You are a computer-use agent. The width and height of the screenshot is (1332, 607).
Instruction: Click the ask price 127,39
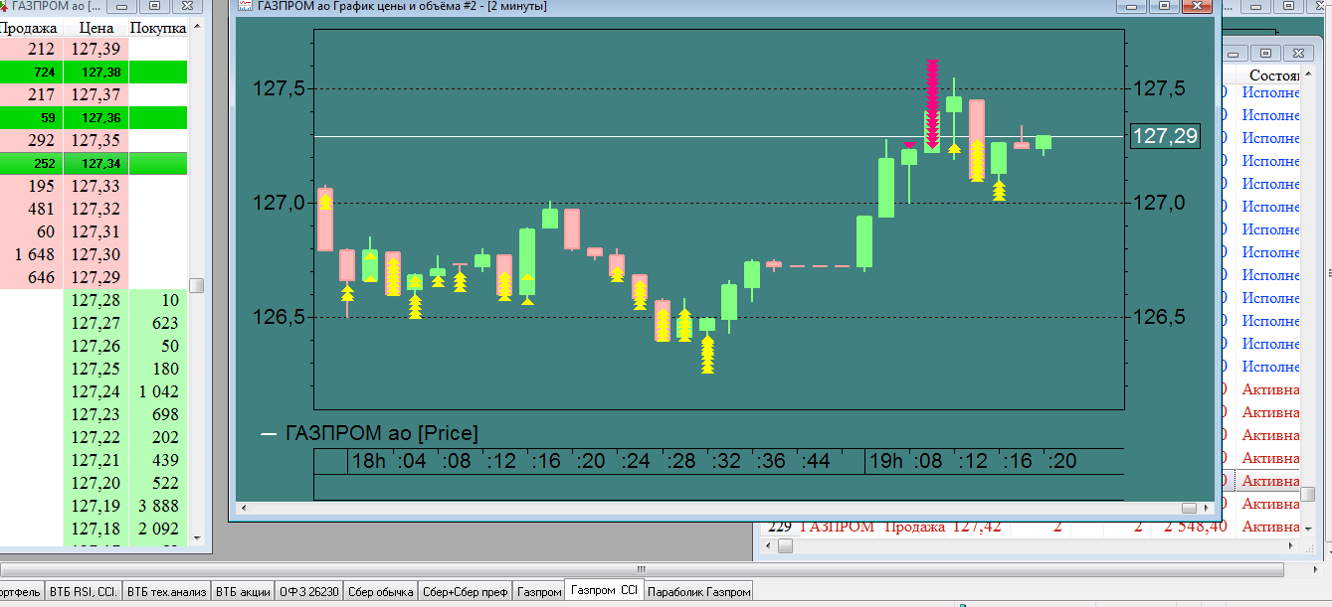pyautogui.click(x=95, y=49)
